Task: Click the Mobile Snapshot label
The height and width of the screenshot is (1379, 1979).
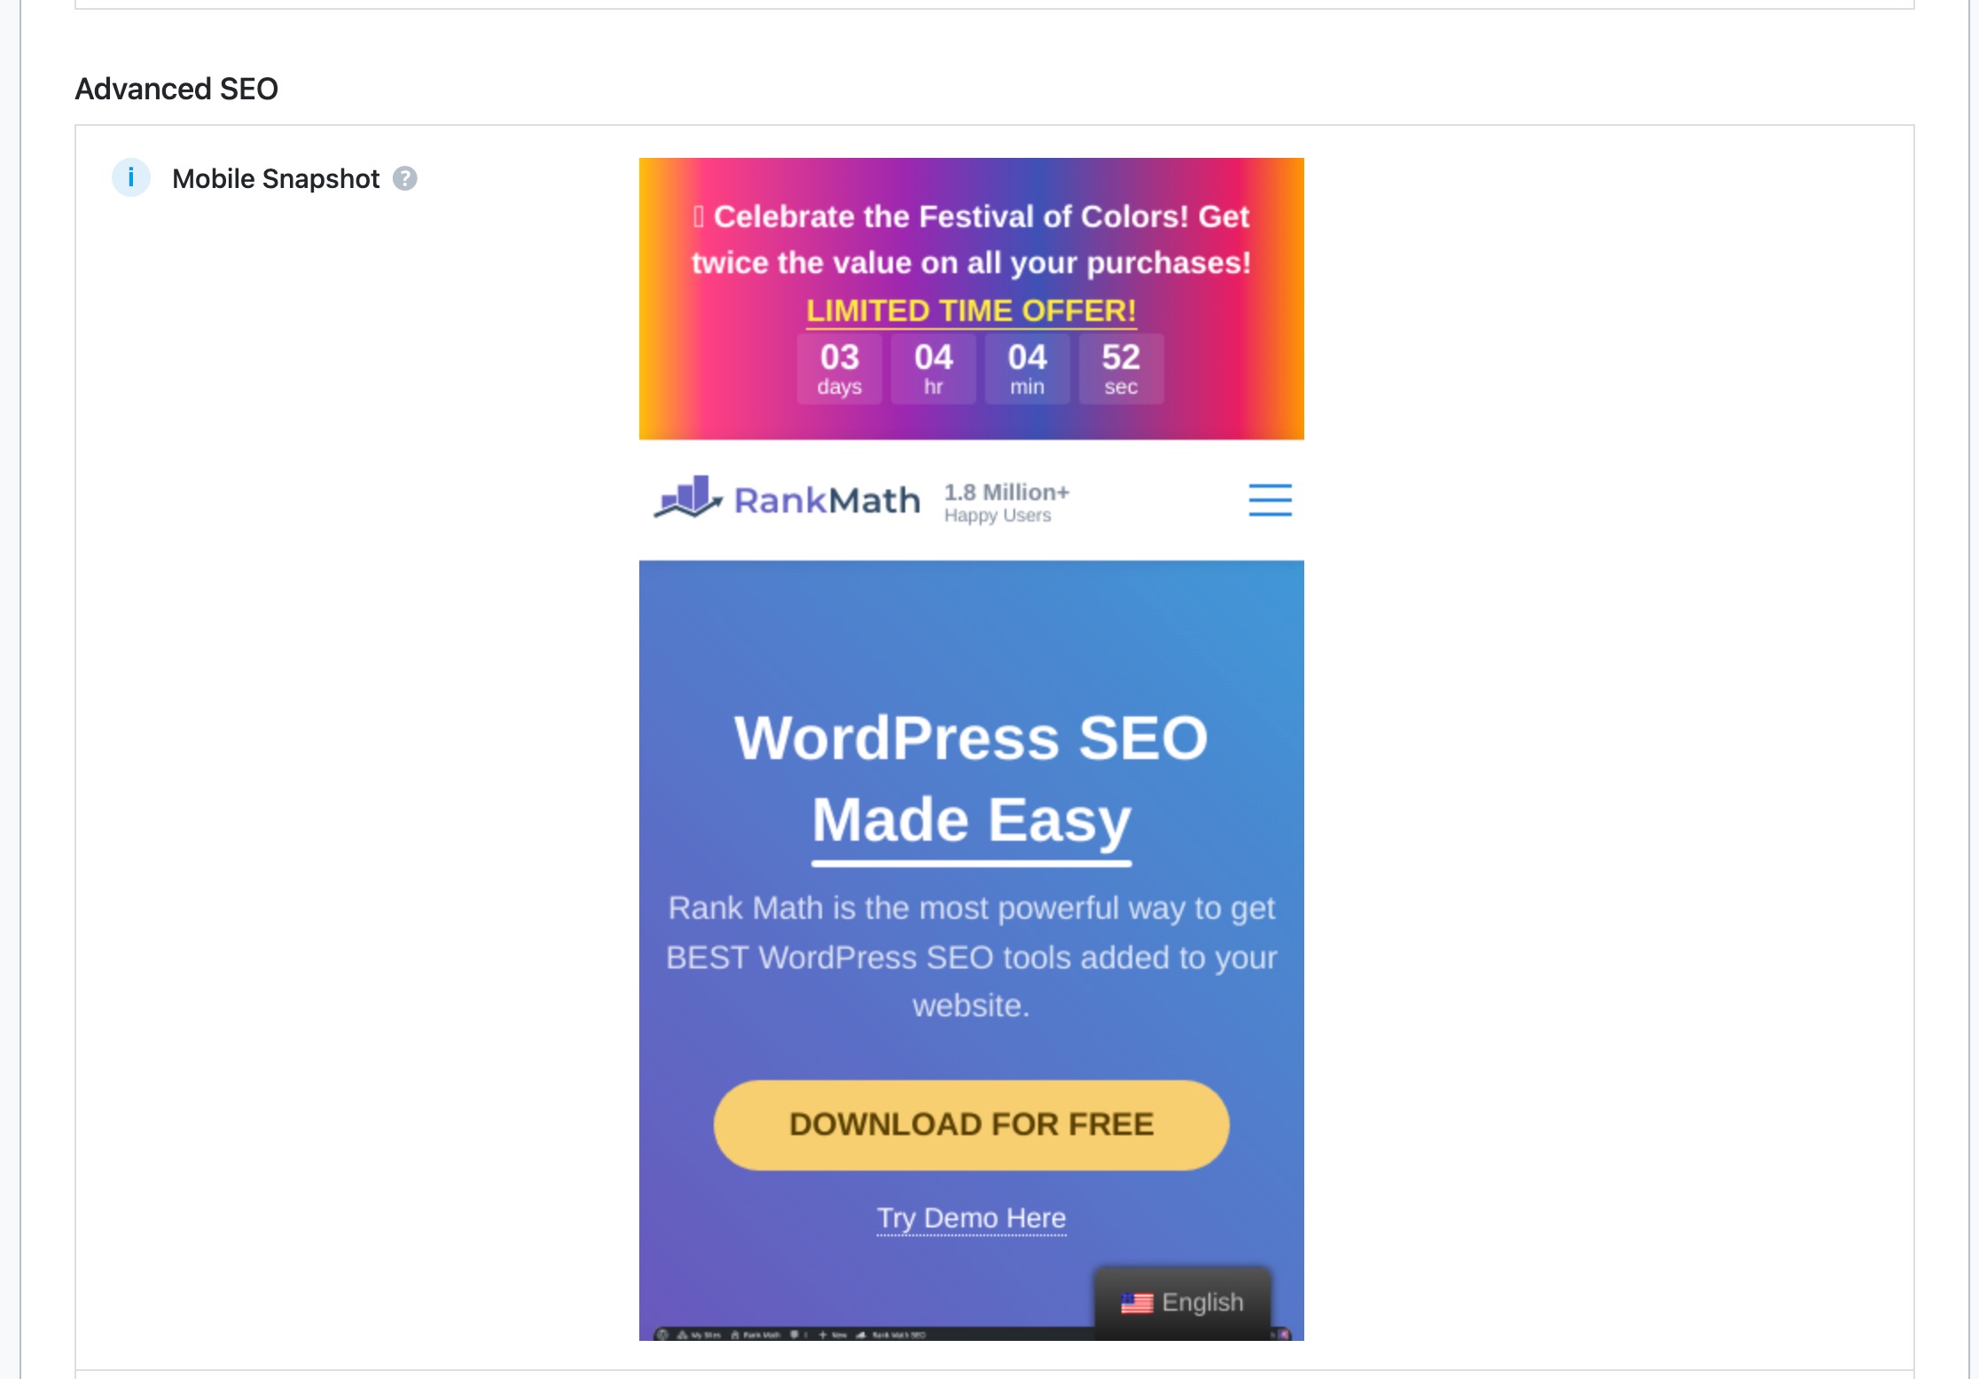Action: (x=276, y=179)
